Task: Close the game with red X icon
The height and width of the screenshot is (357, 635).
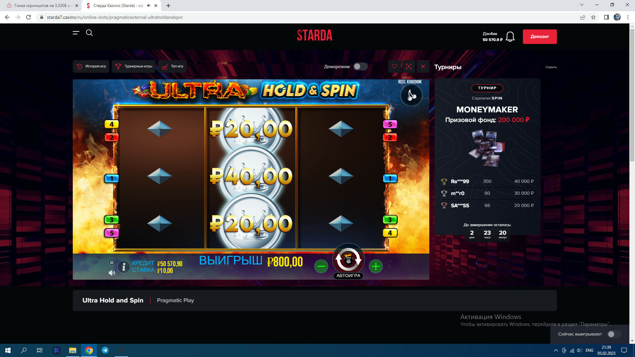Action: pyautogui.click(x=423, y=66)
